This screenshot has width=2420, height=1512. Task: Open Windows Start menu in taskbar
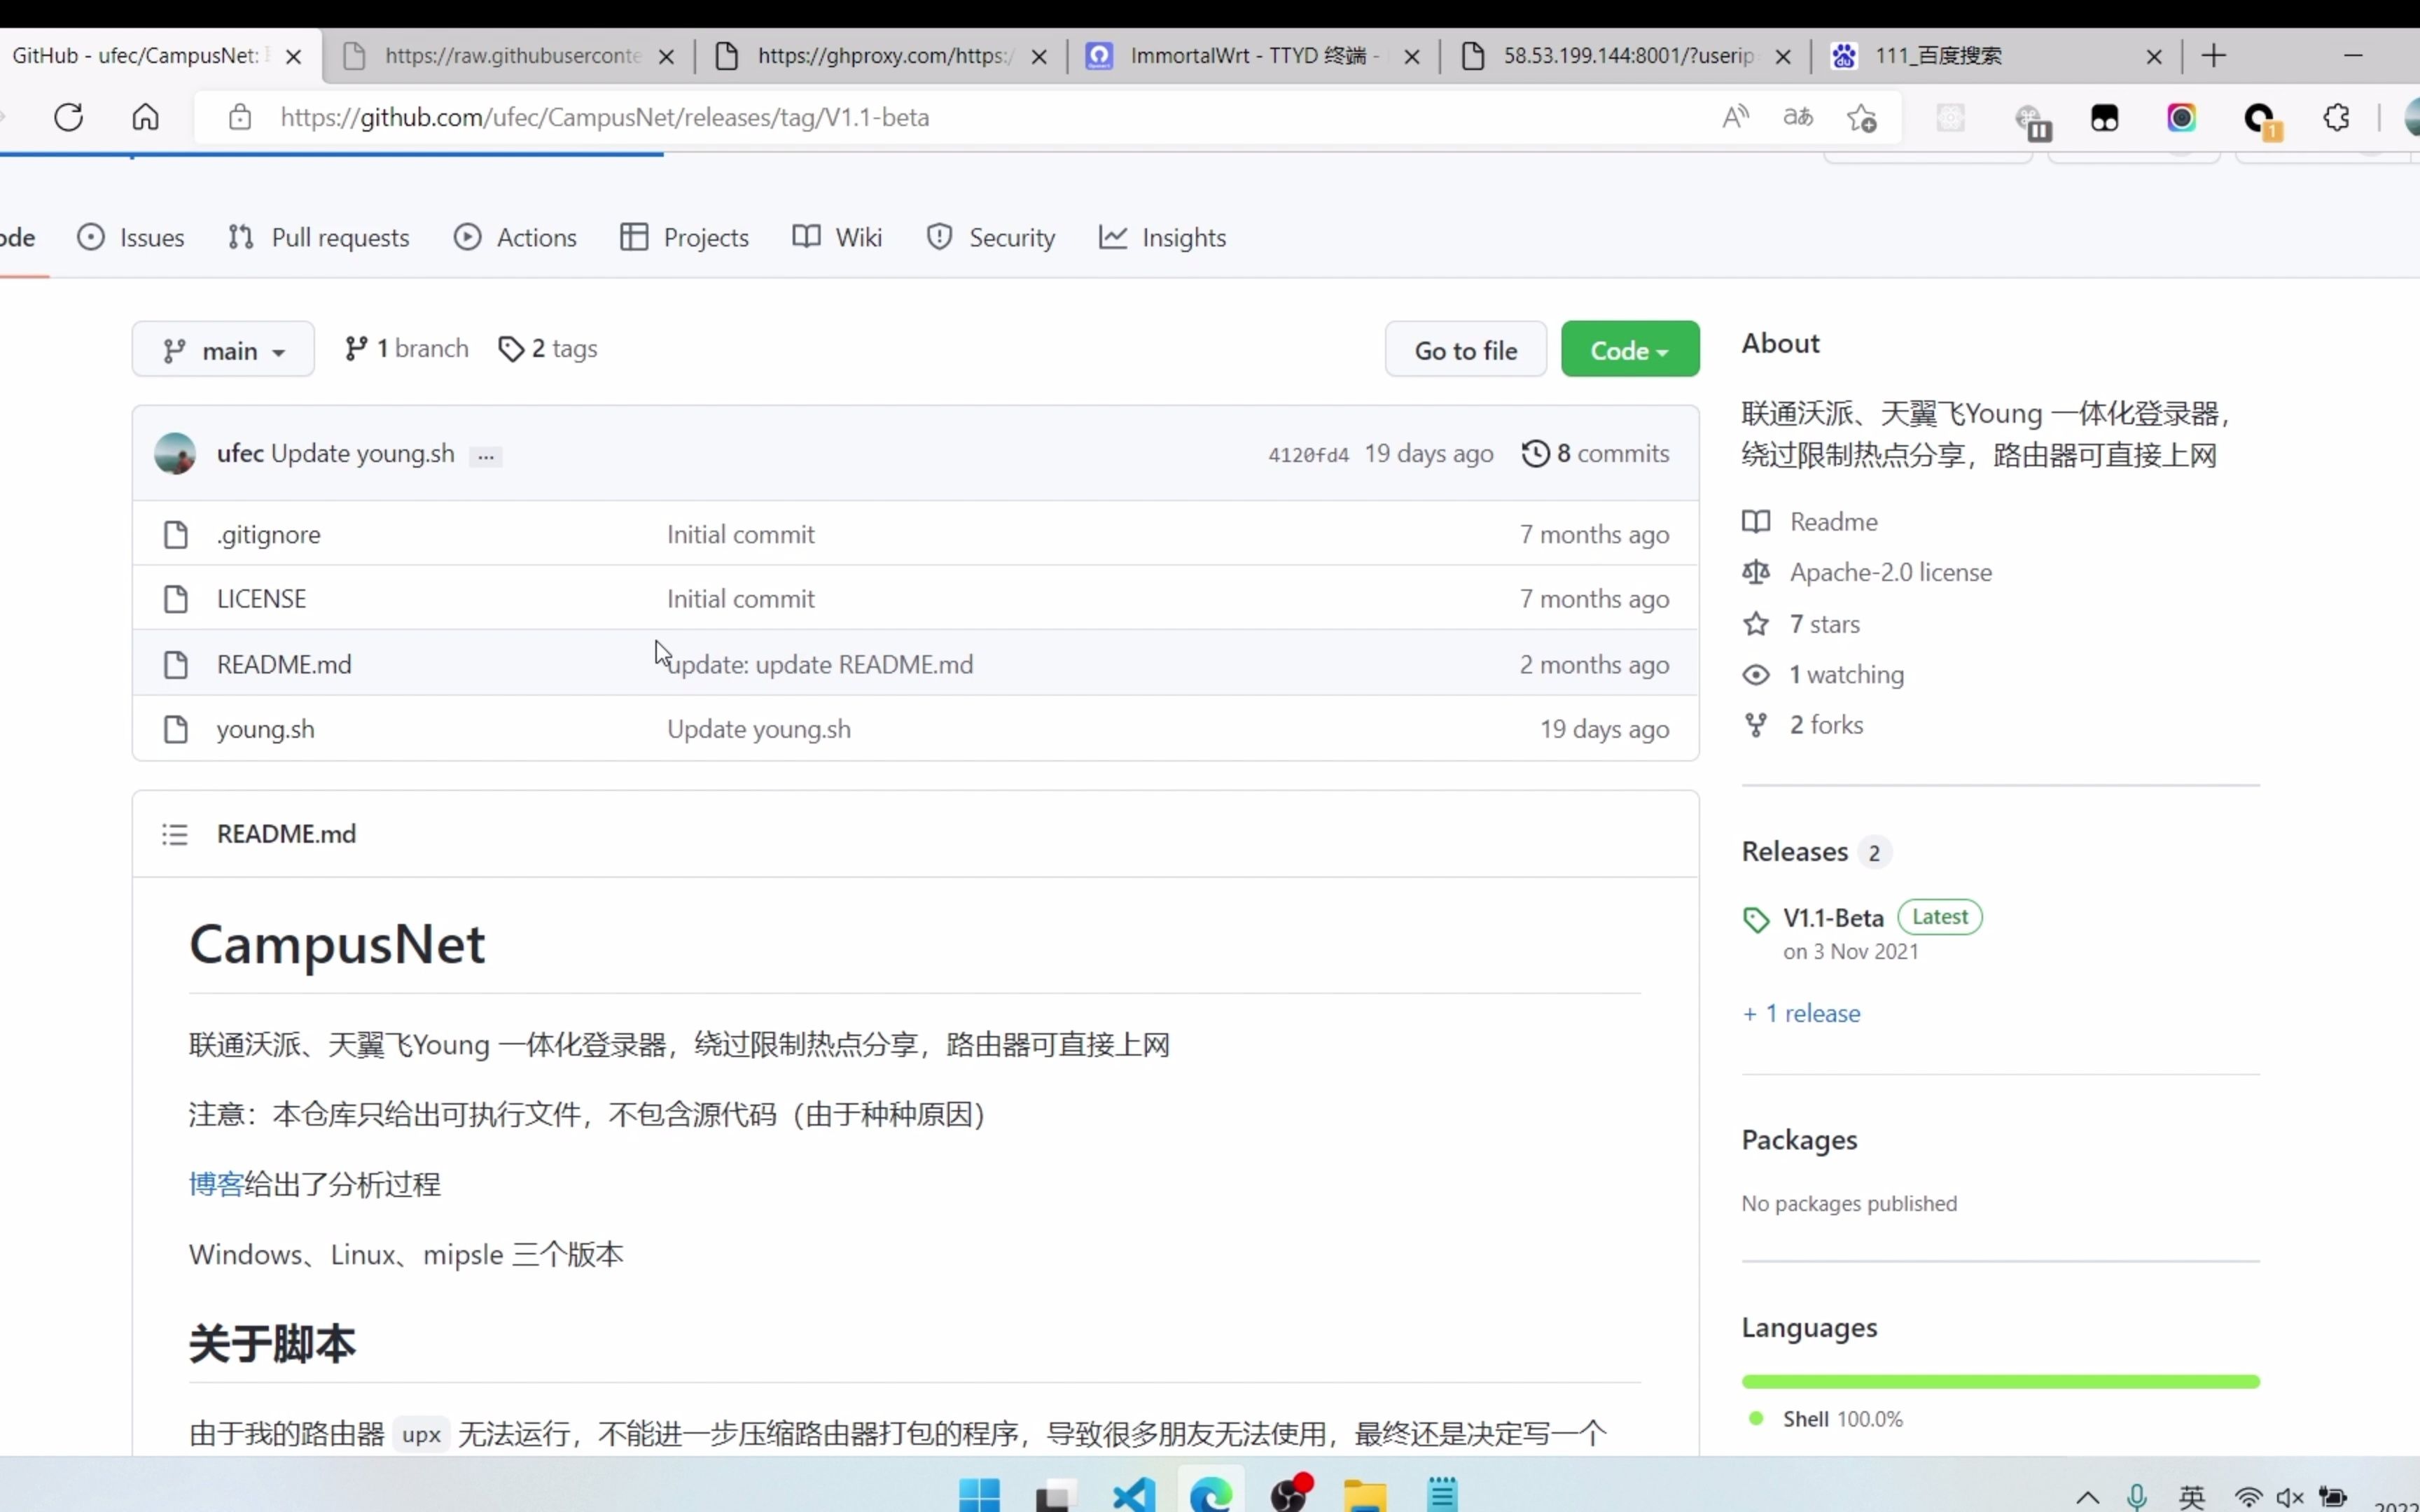coord(979,1494)
